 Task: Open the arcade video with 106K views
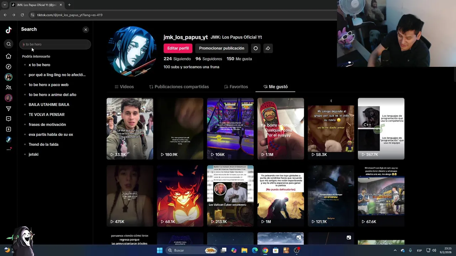[230, 129]
